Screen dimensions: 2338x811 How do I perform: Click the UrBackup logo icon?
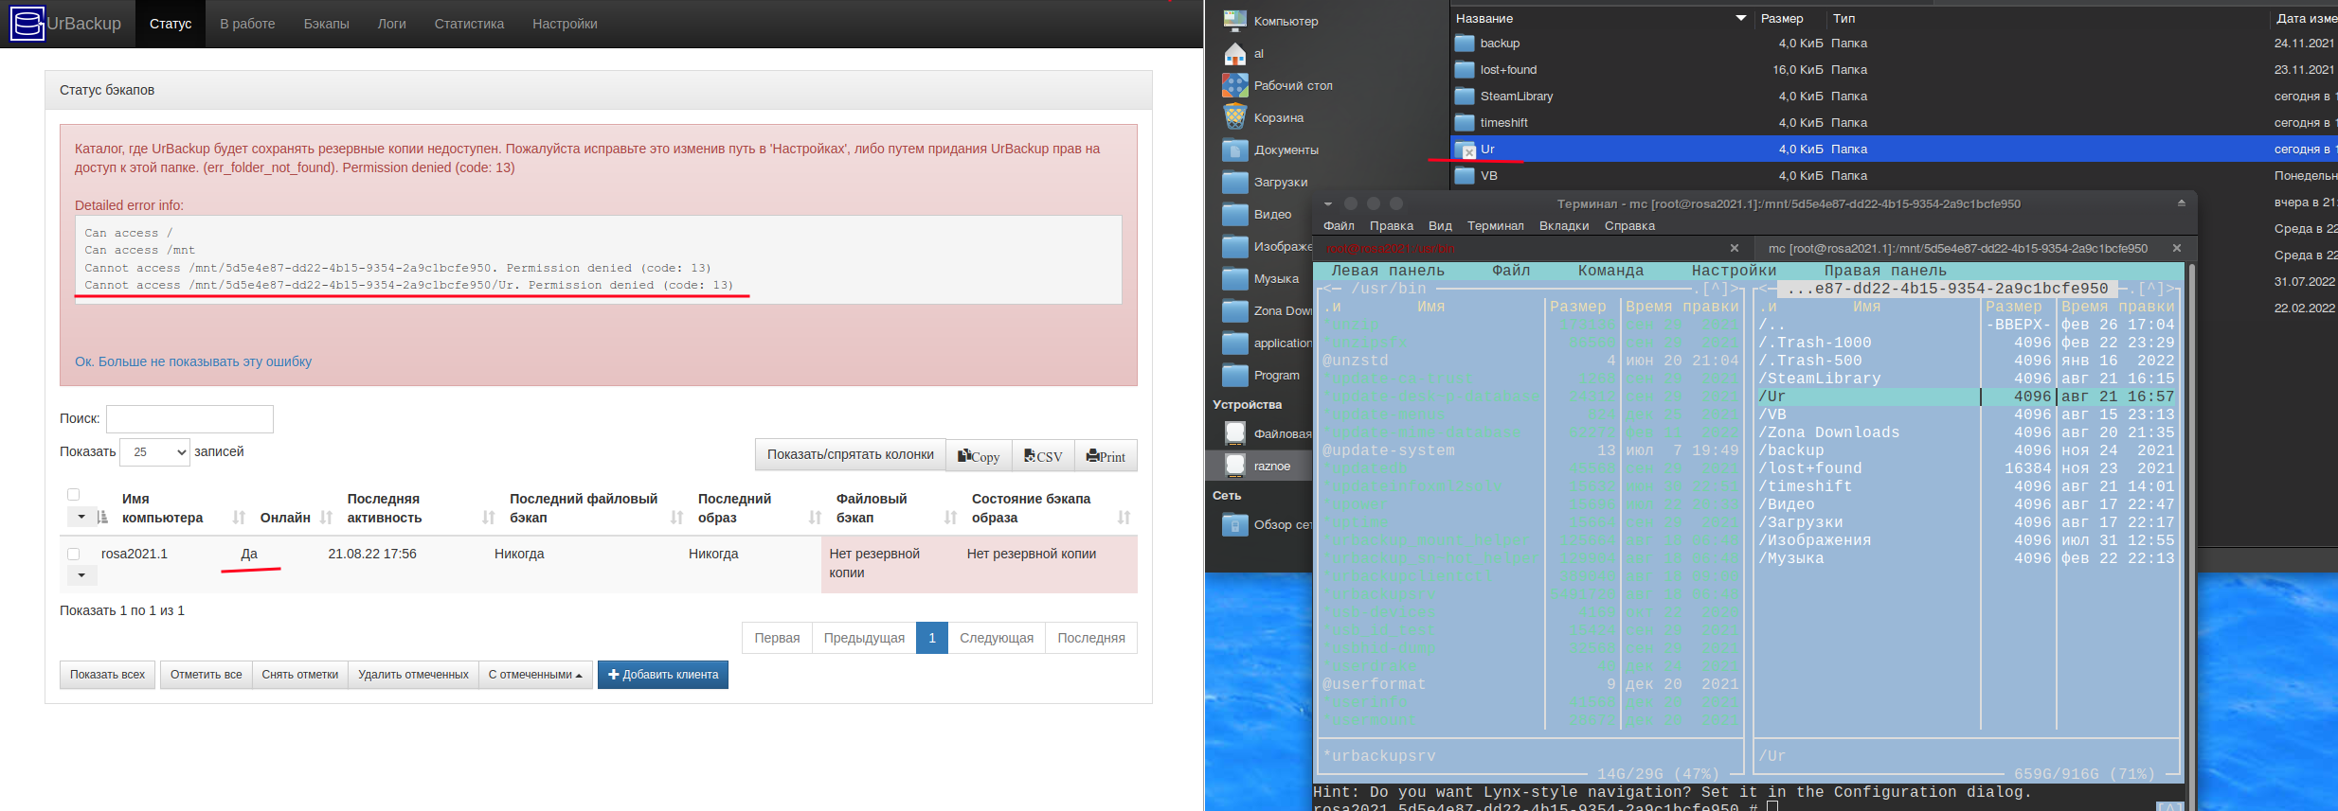click(x=27, y=24)
